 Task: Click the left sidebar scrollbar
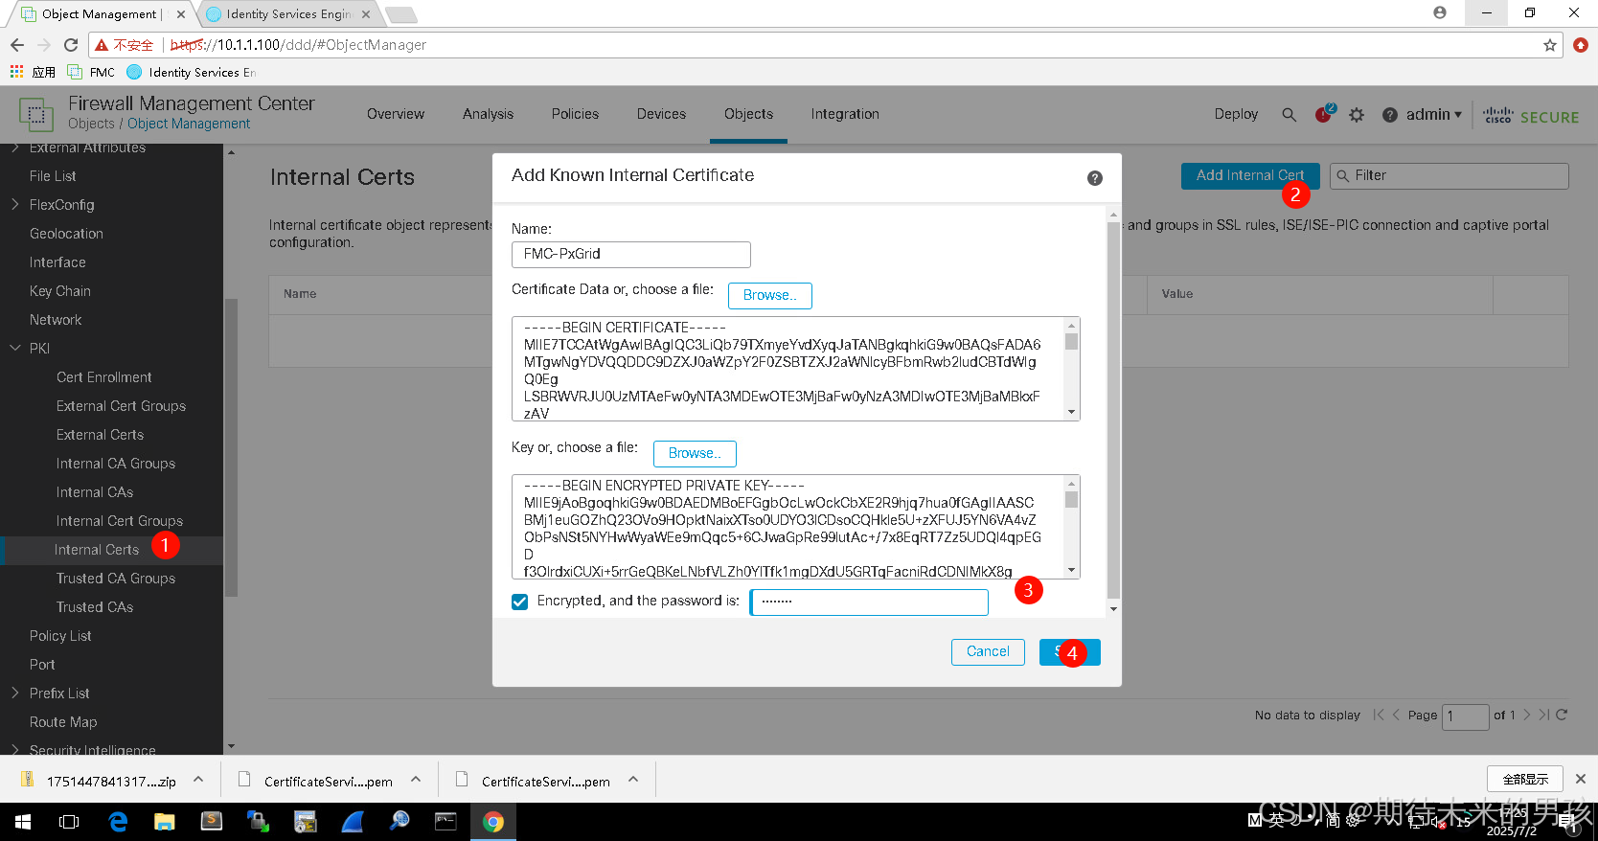click(231, 447)
